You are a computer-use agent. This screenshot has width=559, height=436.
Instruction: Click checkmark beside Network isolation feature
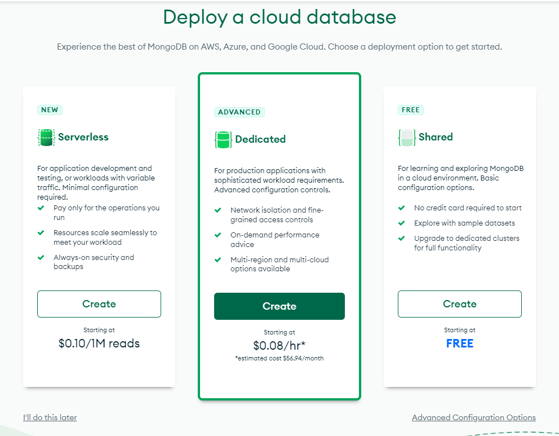click(x=218, y=210)
